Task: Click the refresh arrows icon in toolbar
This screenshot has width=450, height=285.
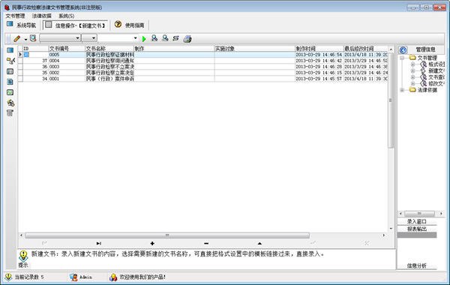Action: (175, 38)
